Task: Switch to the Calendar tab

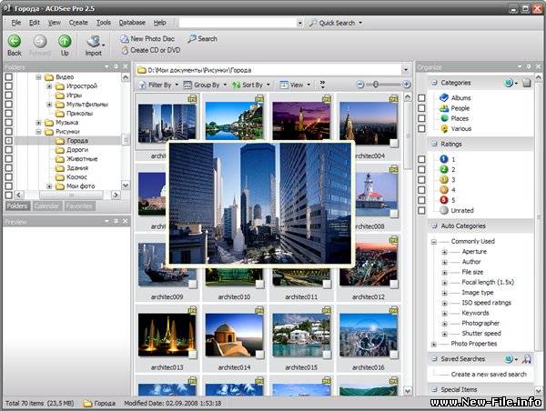Action: (x=47, y=206)
